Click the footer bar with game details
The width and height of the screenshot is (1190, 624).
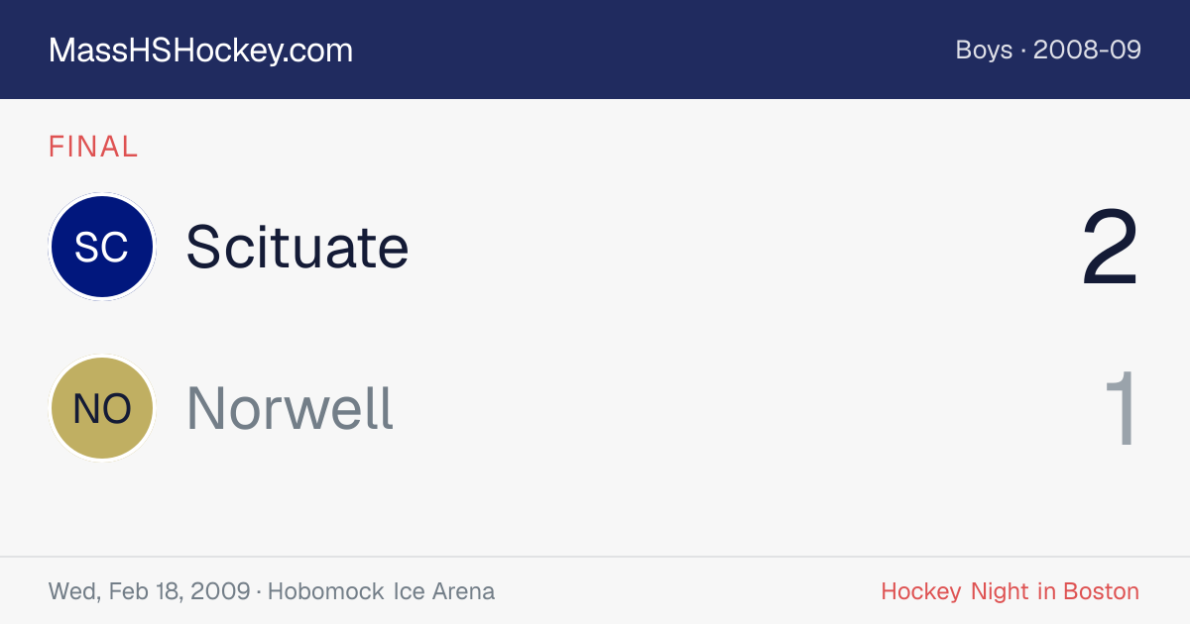595,591
